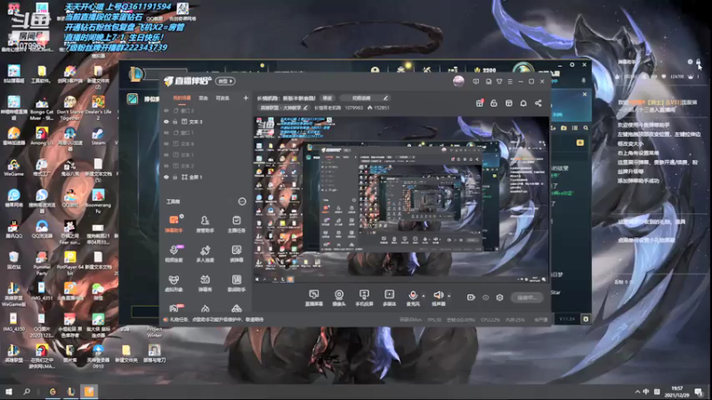The height and width of the screenshot is (400, 712).
Task: Open mode switch pill beside 直播伴侣 logo
Action: tap(225, 81)
